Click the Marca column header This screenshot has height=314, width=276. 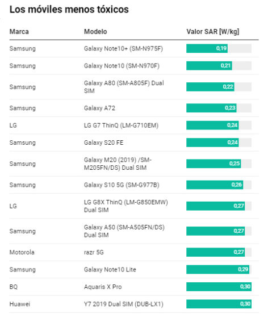(19, 32)
